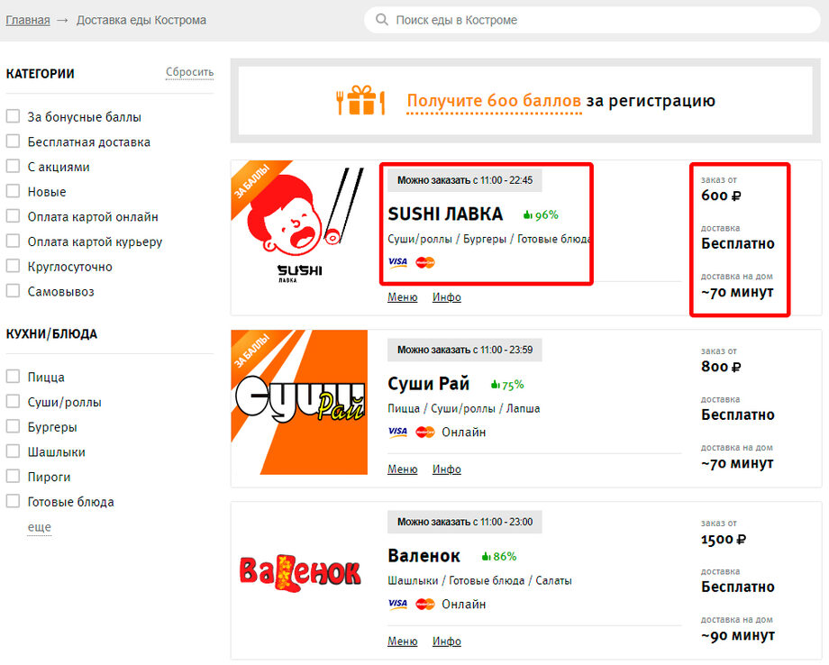The height and width of the screenshot is (665, 829).
Task: Click thumbs-up 75% rating of Суши Рай
Action: [507, 385]
